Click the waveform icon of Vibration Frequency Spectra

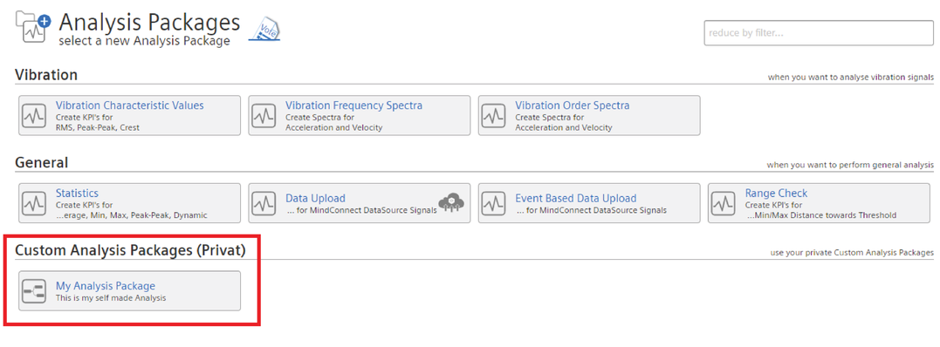click(264, 115)
